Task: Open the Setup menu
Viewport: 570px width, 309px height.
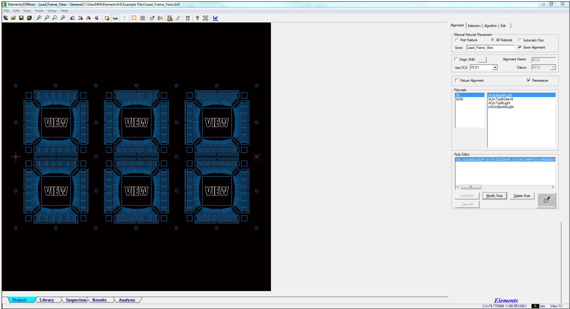Action: coord(52,10)
